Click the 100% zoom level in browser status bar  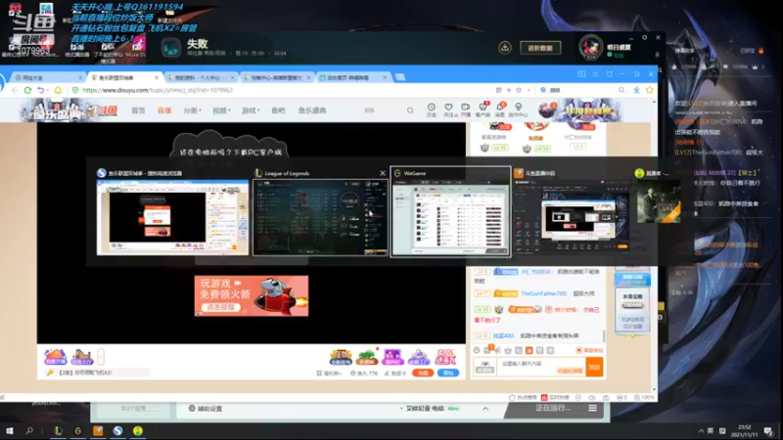[644, 398]
